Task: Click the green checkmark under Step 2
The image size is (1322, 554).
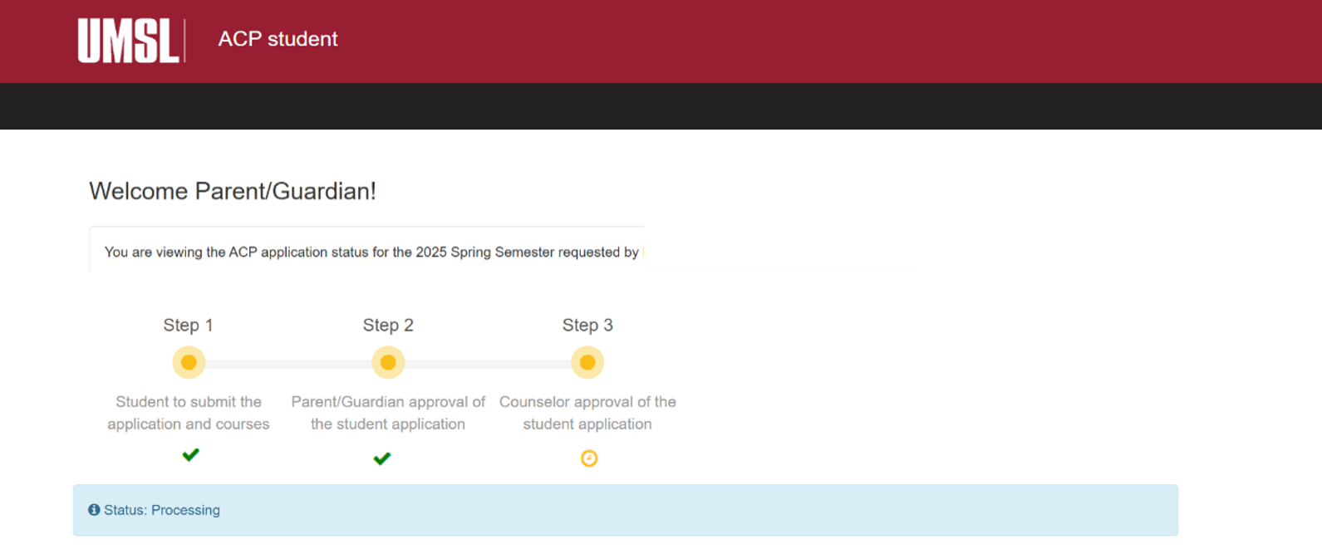Action: coord(382,458)
